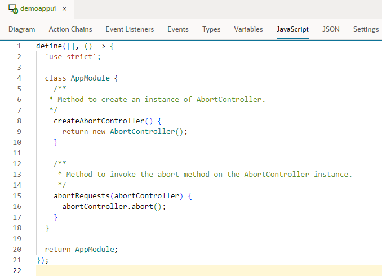
Task: Click the closing '});' on line 21
Action: pyautogui.click(x=42, y=260)
